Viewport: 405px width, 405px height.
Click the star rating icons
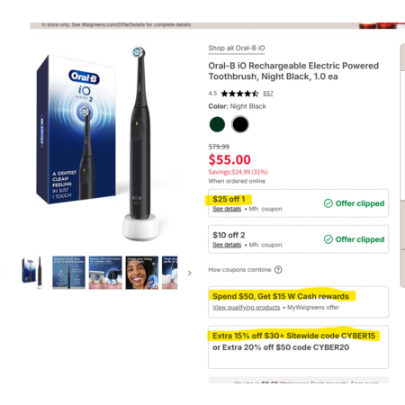[239, 94]
